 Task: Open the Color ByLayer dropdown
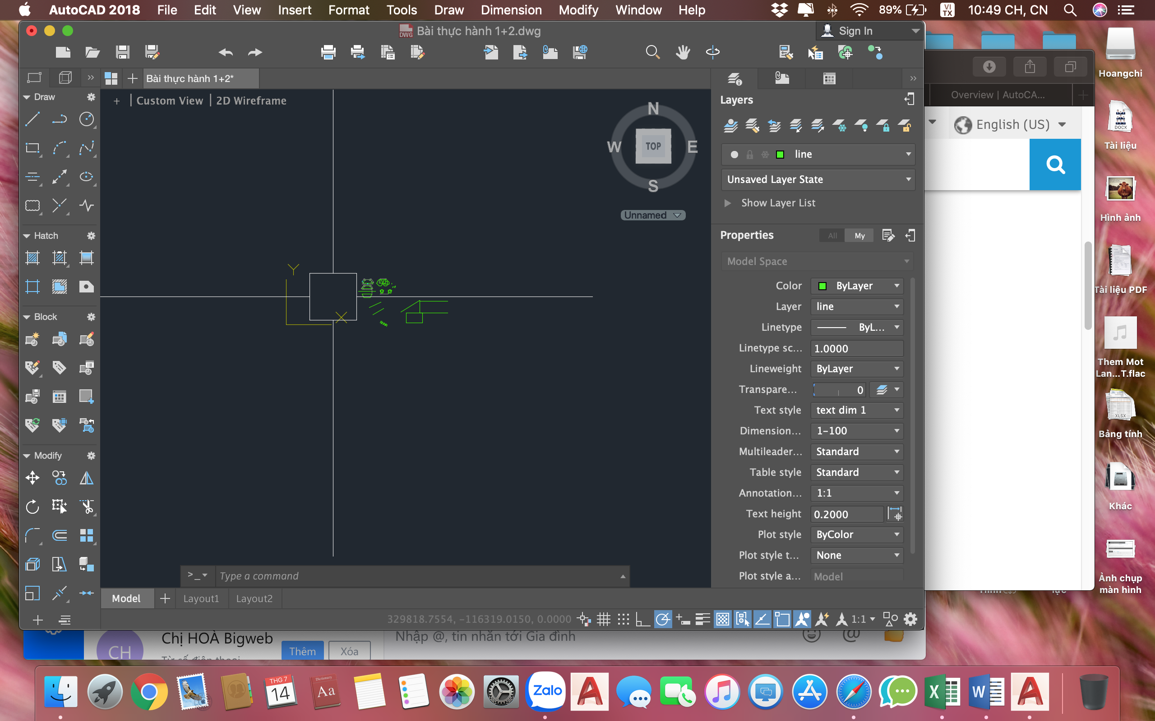(x=857, y=286)
